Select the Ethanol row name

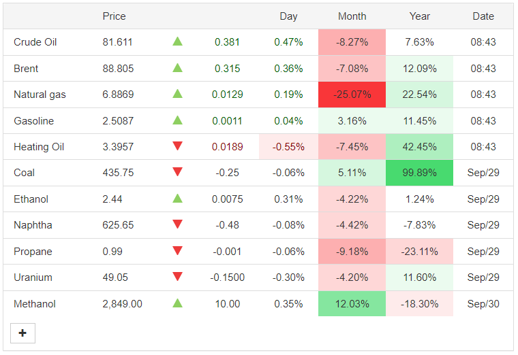pos(31,199)
